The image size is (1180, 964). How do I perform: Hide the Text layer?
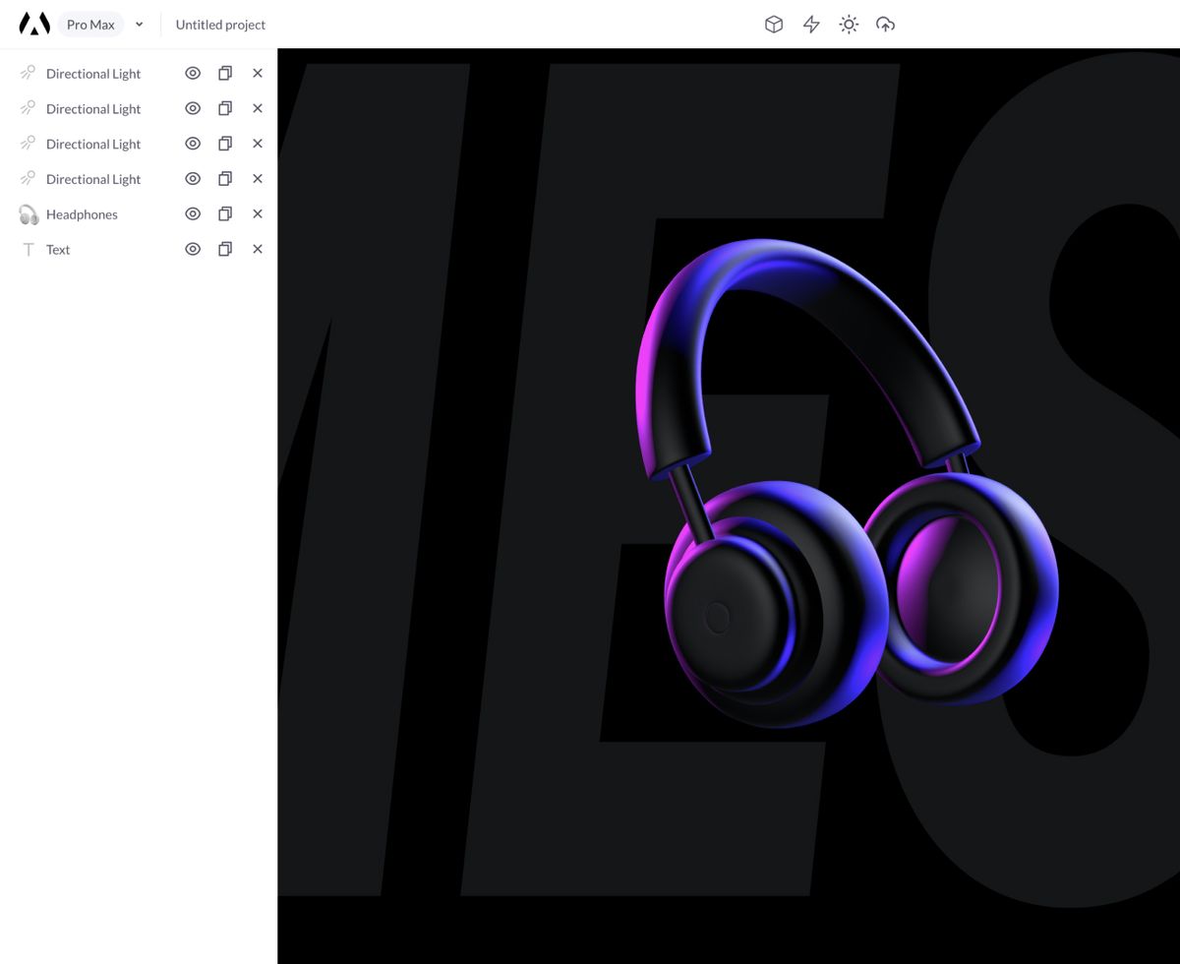click(193, 249)
